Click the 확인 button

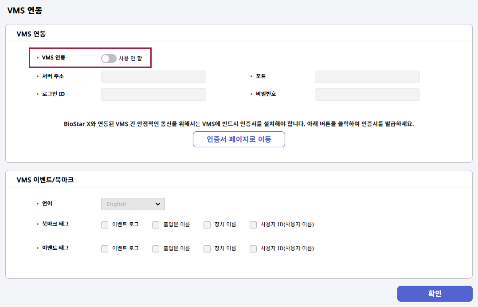coord(435,294)
